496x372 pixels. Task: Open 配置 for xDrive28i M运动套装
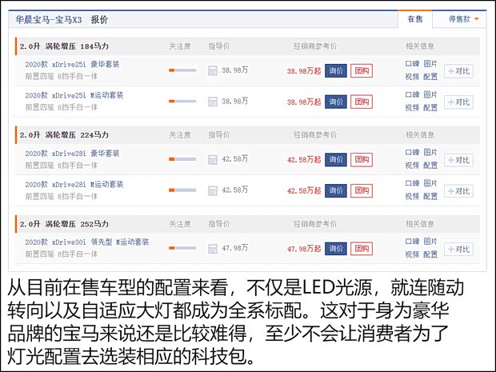click(x=430, y=197)
